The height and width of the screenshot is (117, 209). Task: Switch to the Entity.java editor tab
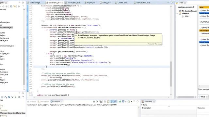[x=105, y=3]
